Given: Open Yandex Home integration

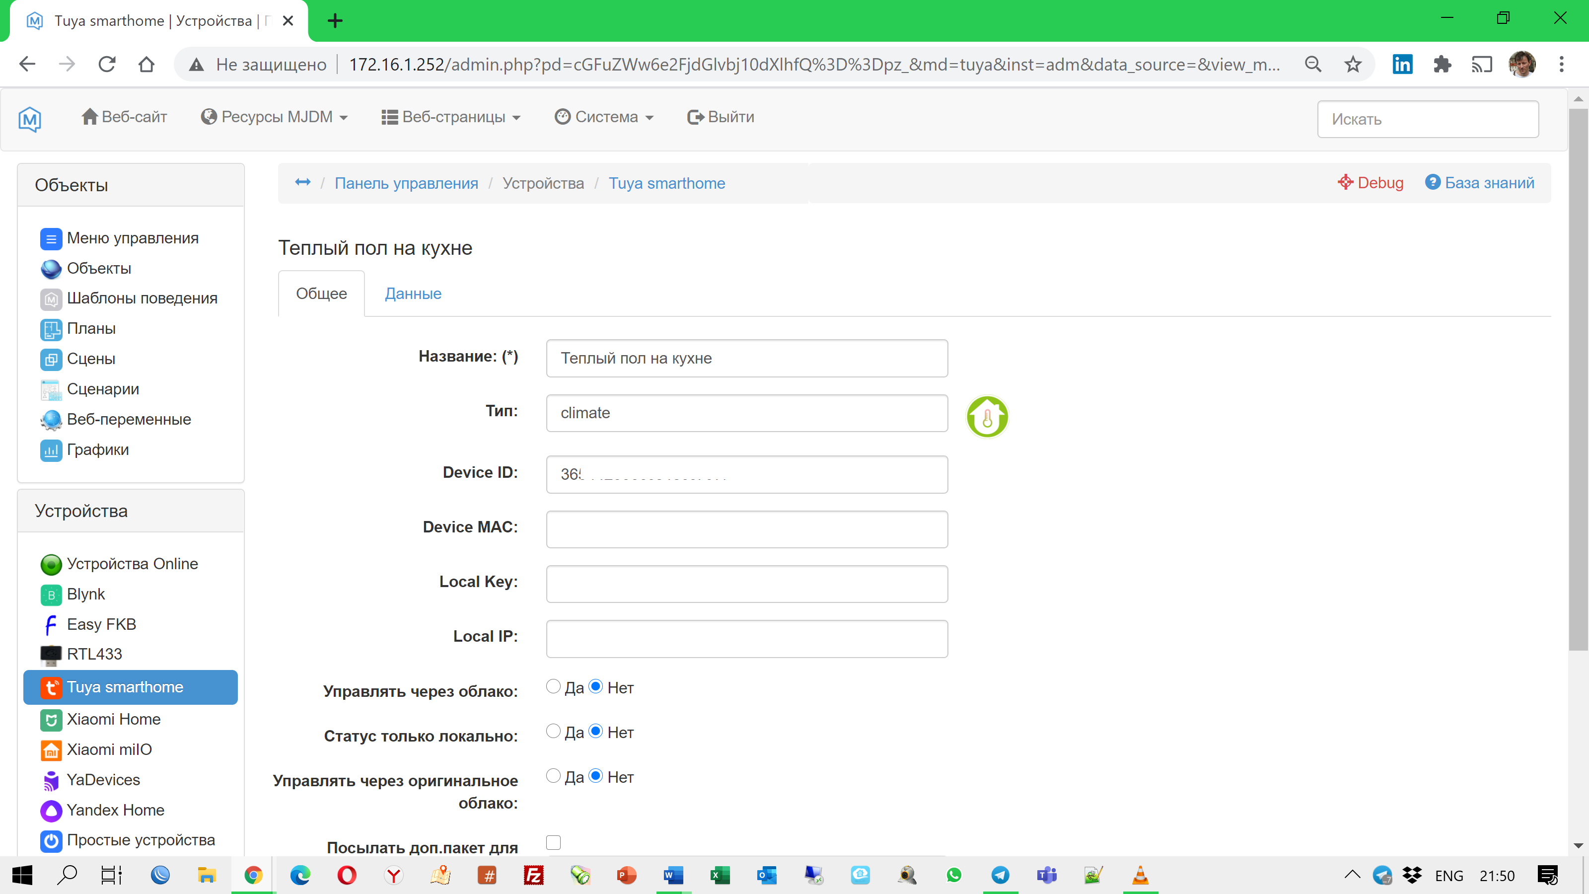Looking at the screenshot, I should coord(115,810).
